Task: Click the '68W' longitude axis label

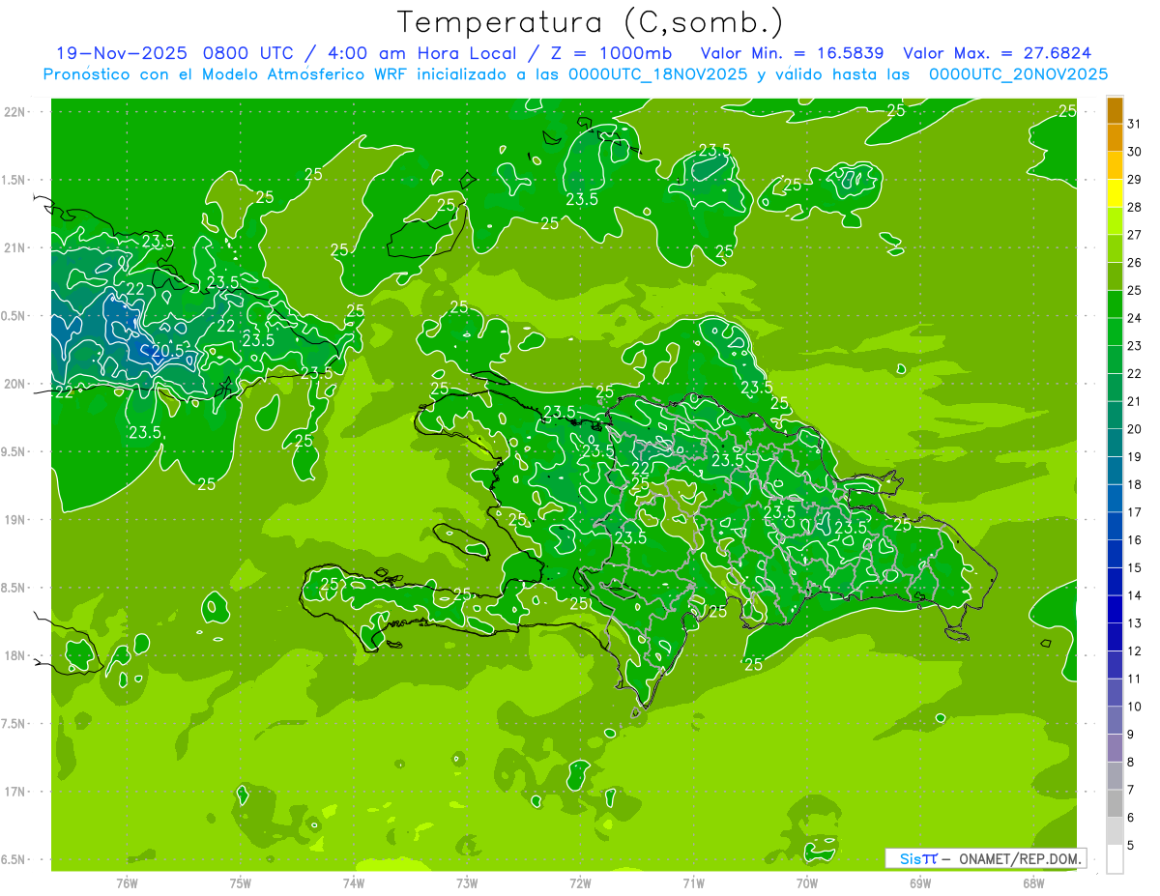Action: pyautogui.click(x=1033, y=883)
